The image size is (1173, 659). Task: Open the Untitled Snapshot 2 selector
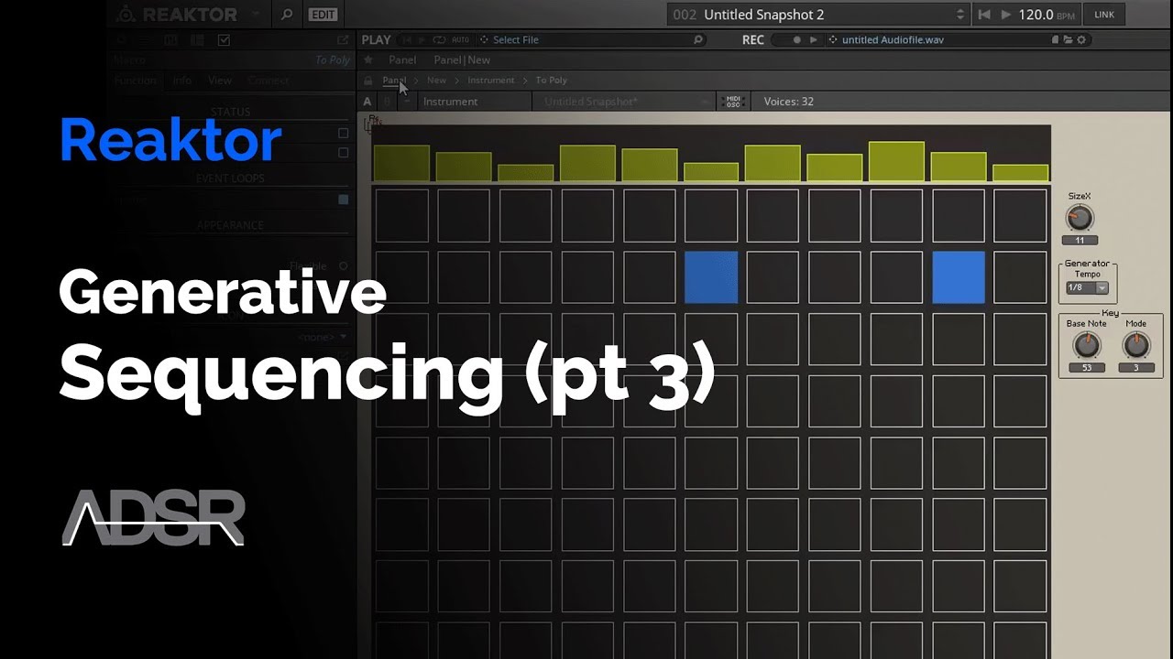tap(819, 14)
